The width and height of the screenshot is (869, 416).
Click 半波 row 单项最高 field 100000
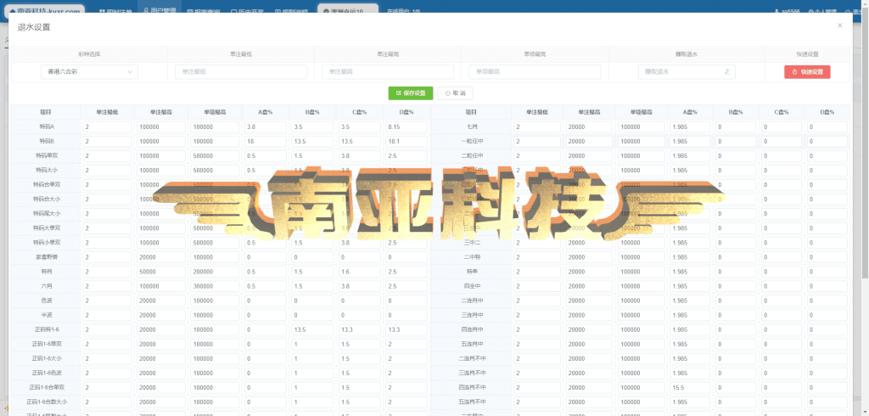coord(215,315)
